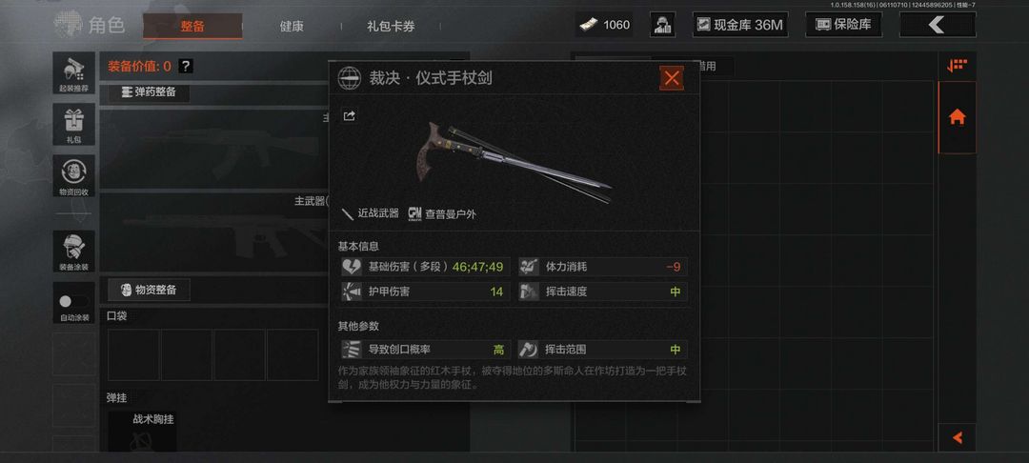Click the sort icon above home button

pyautogui.click(x=957, y=66)
